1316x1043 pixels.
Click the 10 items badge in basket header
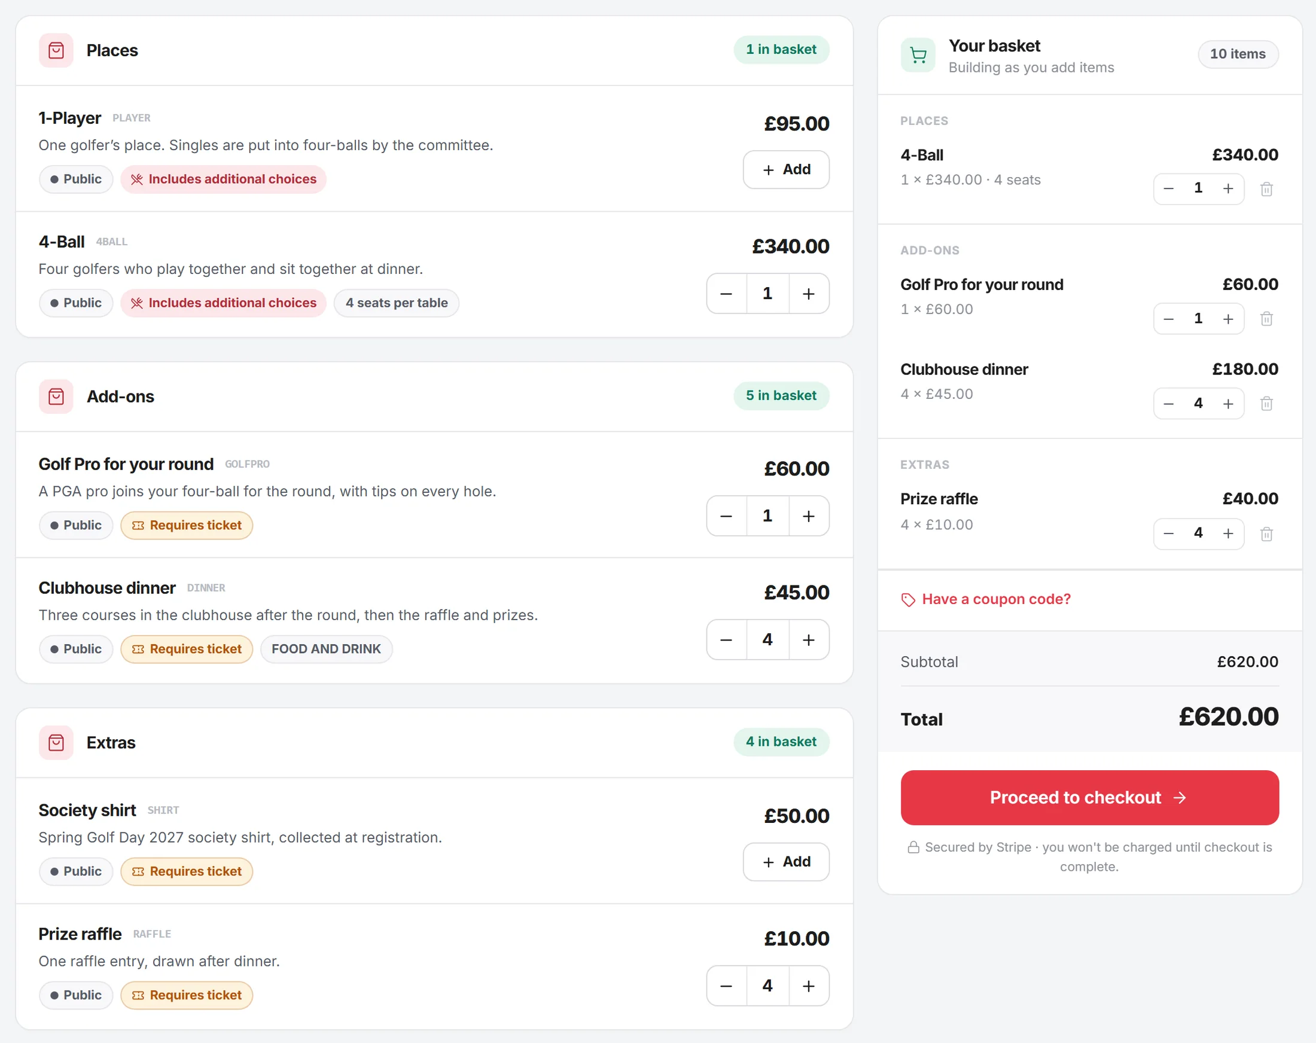coord(1238,54)
